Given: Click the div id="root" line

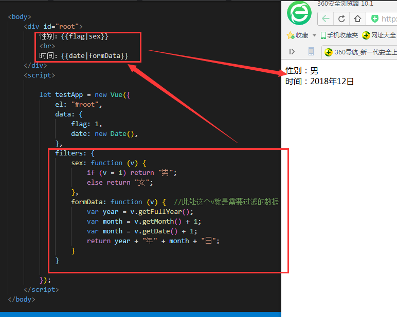Looking at the screenshot, I should [x=53, y=27].
